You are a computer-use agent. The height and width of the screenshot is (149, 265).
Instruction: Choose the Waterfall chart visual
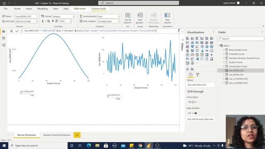pyautogui.click(x=188, y=46)
